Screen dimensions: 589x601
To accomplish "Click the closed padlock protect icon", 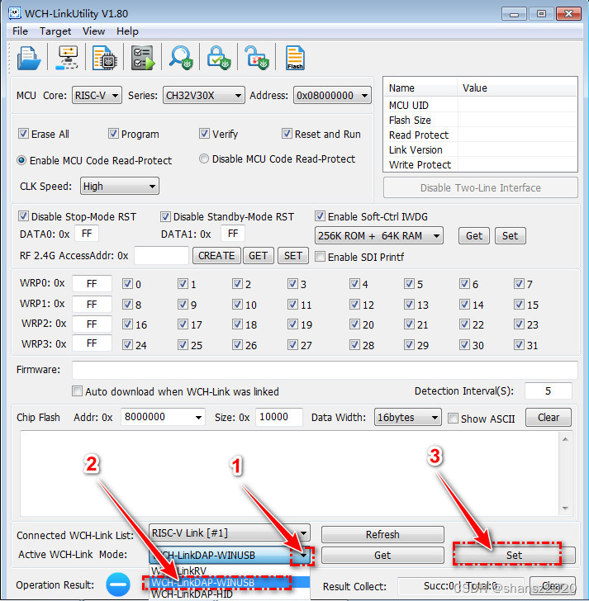I will click(x=219, y=58).
